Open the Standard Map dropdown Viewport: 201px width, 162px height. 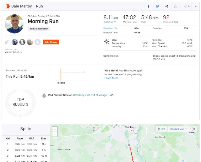[178, 129]
